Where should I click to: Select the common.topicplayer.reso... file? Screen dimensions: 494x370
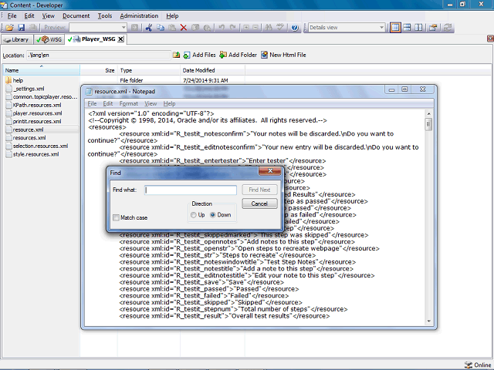pyautogui.click(x=45, y=97)
